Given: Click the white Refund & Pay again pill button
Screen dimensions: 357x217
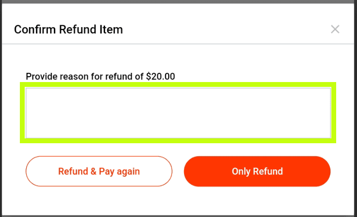Looking at the screenshot, I should [x=99, y=171].
